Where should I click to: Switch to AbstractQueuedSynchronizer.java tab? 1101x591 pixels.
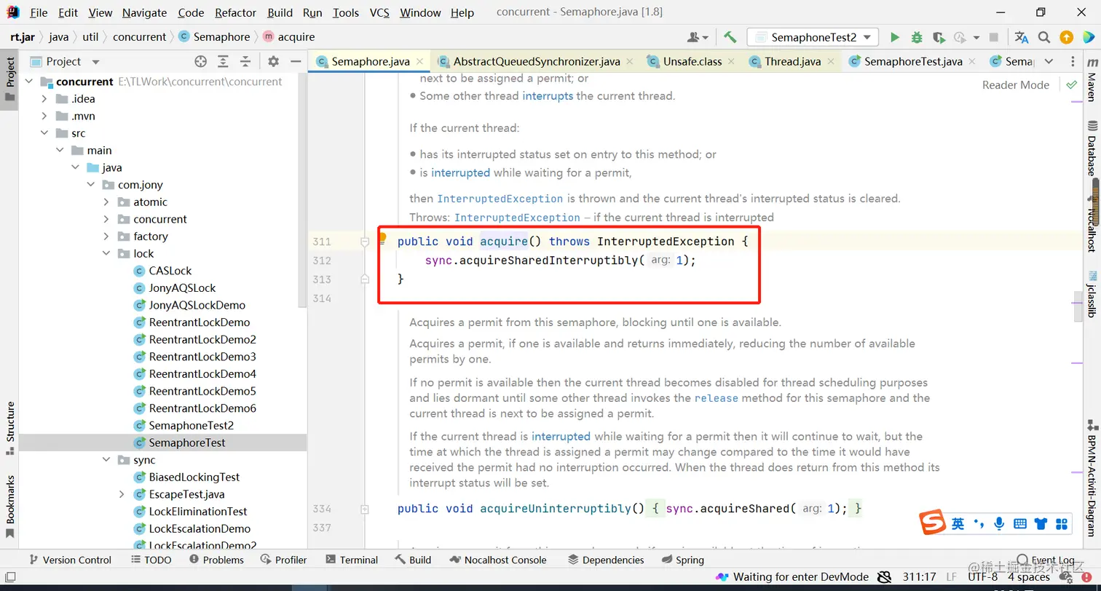point(537,62)
